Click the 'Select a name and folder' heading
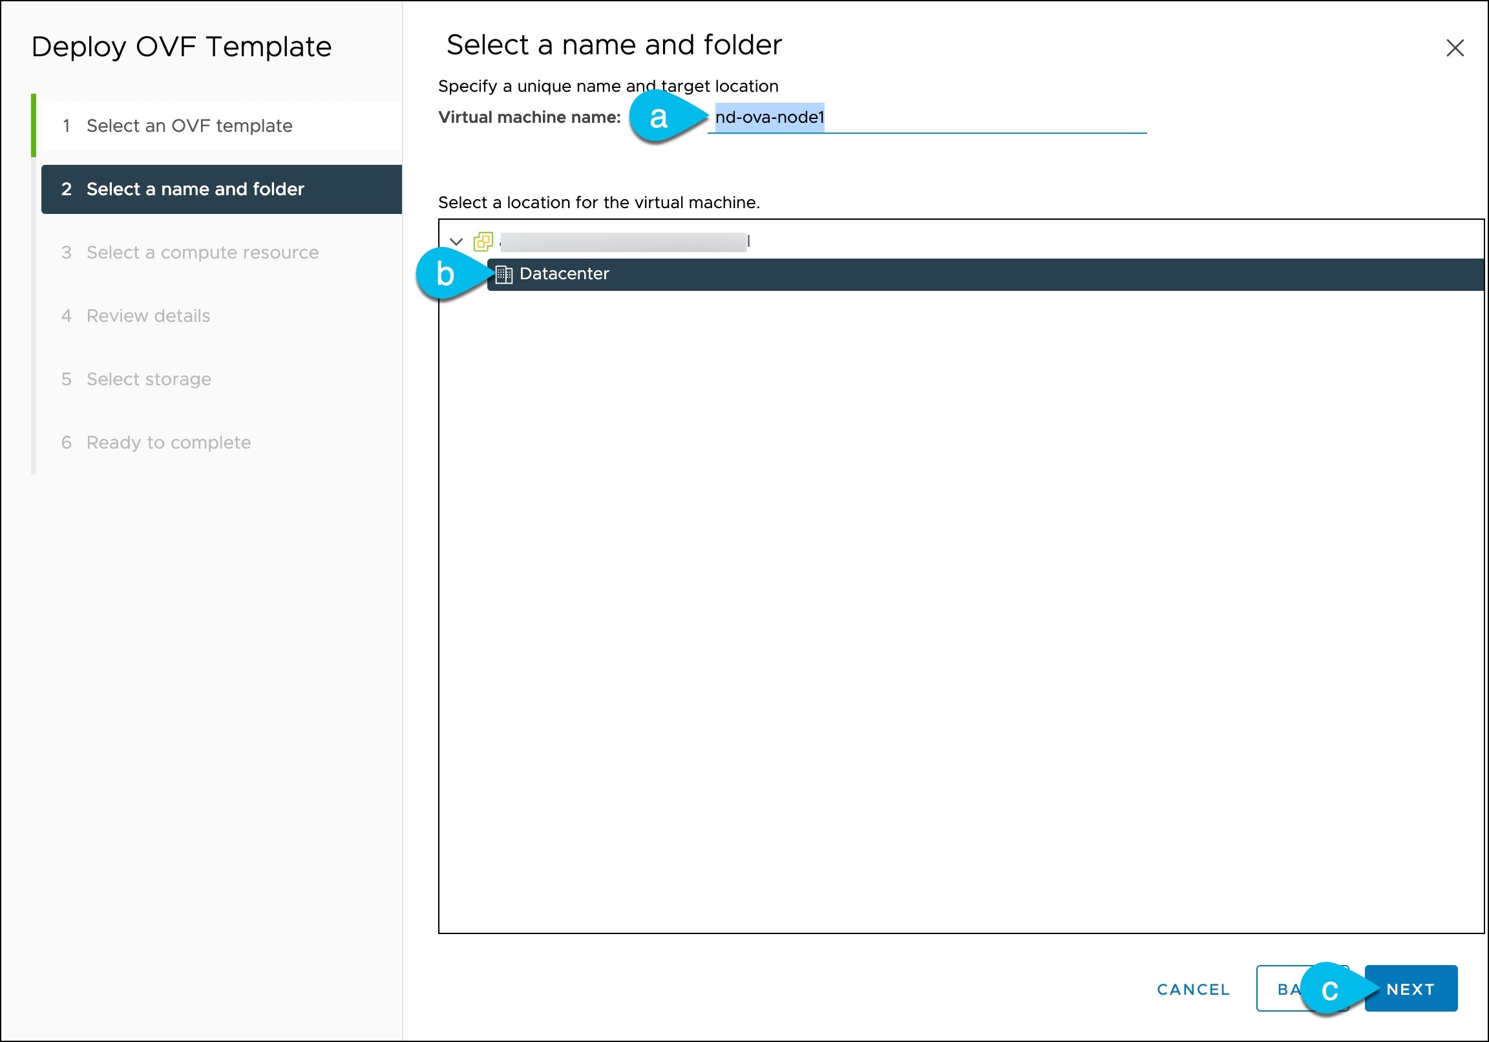This screenshot has width=1489, height=1042. 613,45
